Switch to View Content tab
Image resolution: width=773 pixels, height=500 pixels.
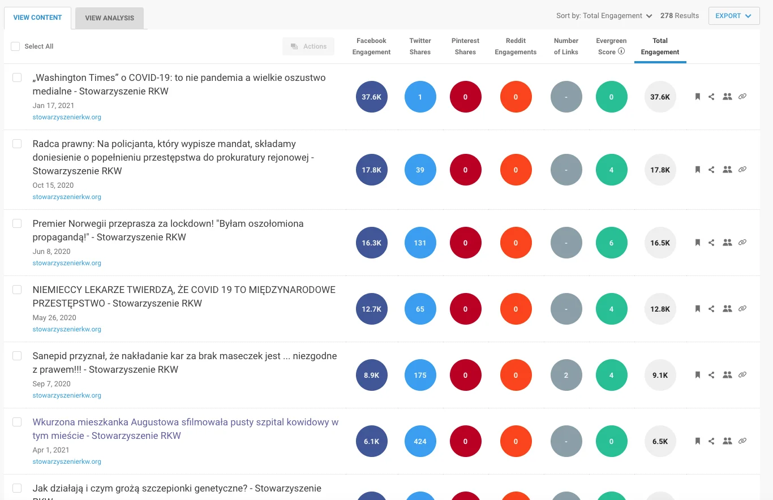point(37,18)
